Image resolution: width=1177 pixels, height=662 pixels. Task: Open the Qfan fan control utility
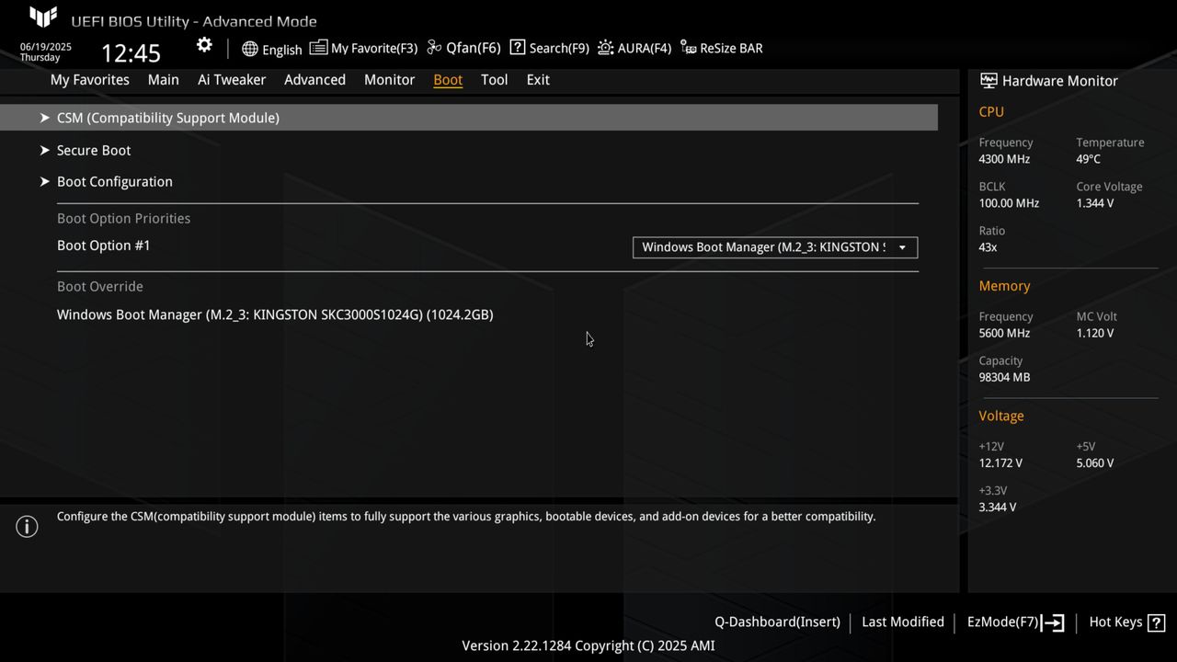pos(462,48)
